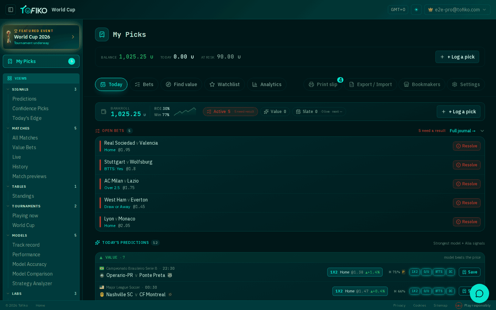Screen dimensions: 496x310
Task: Collapse the Models section
Action: tap(8, 235)
